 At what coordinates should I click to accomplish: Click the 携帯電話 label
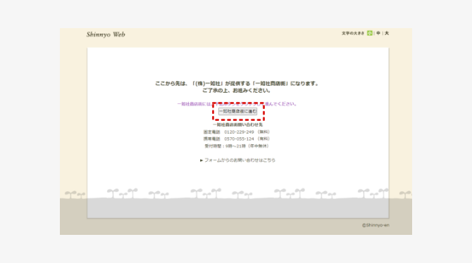tap(212, 139)
